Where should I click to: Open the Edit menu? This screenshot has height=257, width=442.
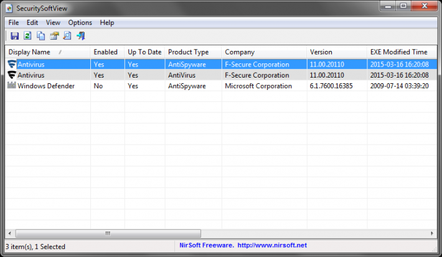(x=32, y=22)
